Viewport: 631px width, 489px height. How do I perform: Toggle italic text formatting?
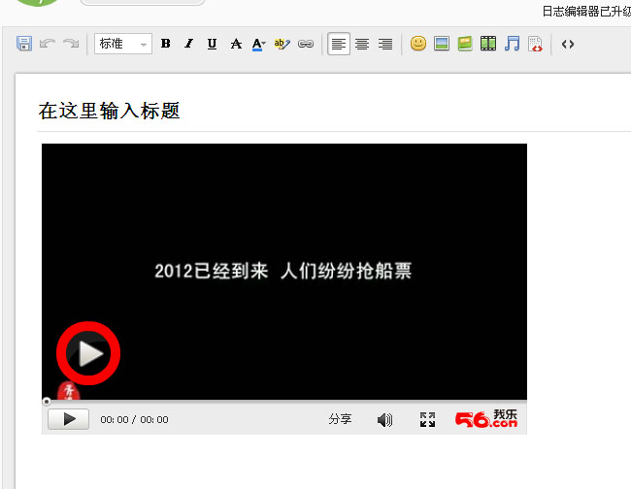pyautogui.click(x=189, y=44)
